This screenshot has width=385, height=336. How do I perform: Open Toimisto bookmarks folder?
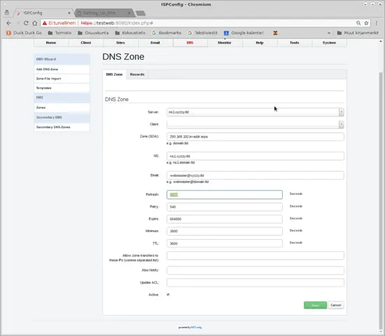click(59, 33)
